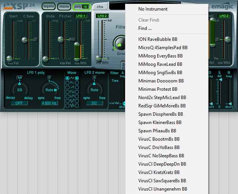Click the LFO 1 EG knob
The height and width of the screenshot is (194, 238).
pos(20,90)
